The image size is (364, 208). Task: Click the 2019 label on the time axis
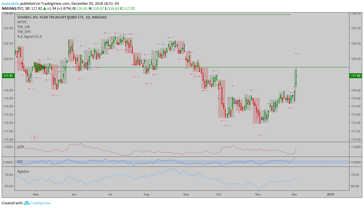click(331, 194)
